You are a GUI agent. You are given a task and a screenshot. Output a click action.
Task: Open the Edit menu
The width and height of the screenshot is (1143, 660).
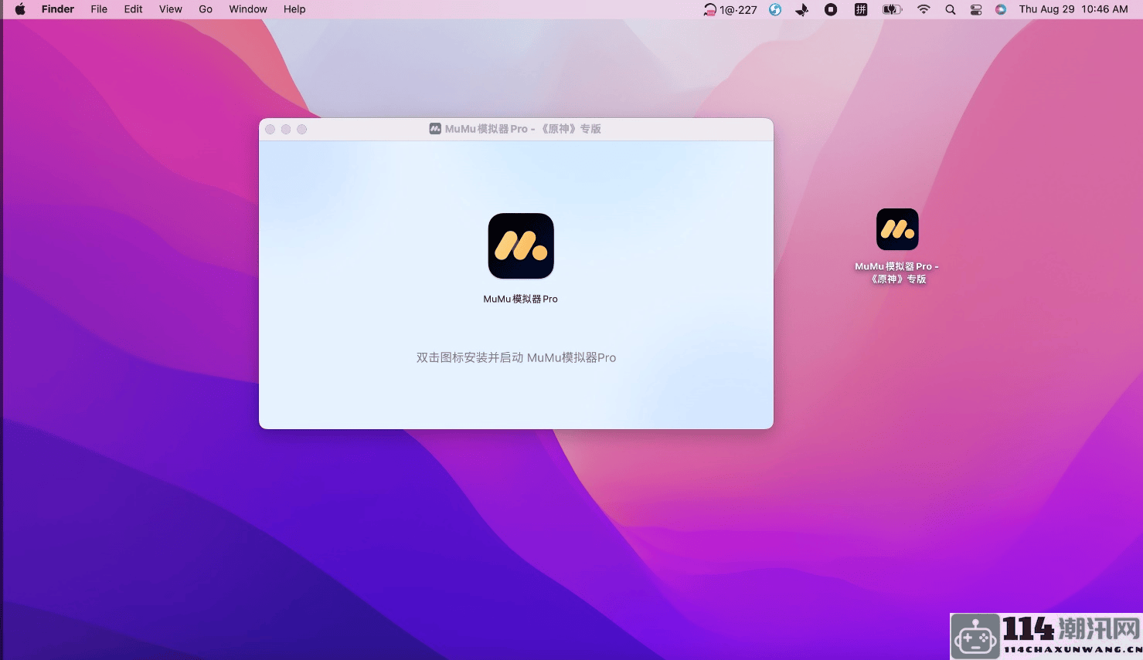click(x=134, y=9)
